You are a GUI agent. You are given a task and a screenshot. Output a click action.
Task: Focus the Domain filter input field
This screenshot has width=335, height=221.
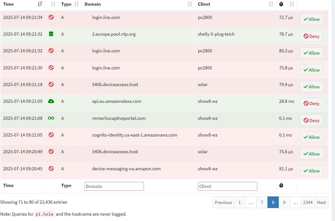click(114, 186)
